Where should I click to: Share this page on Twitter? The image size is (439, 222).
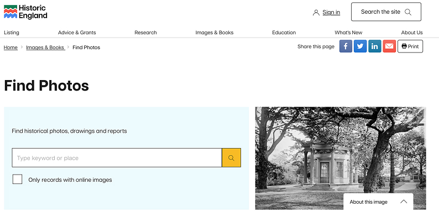[360, 46]
